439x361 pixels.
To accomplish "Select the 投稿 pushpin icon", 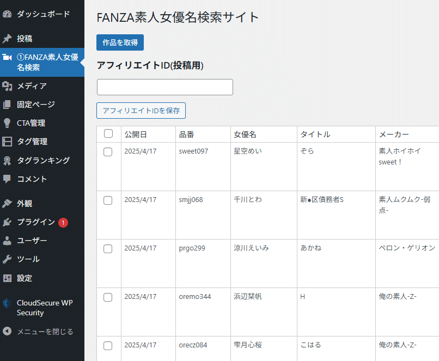I will click(x=8, y=38).
